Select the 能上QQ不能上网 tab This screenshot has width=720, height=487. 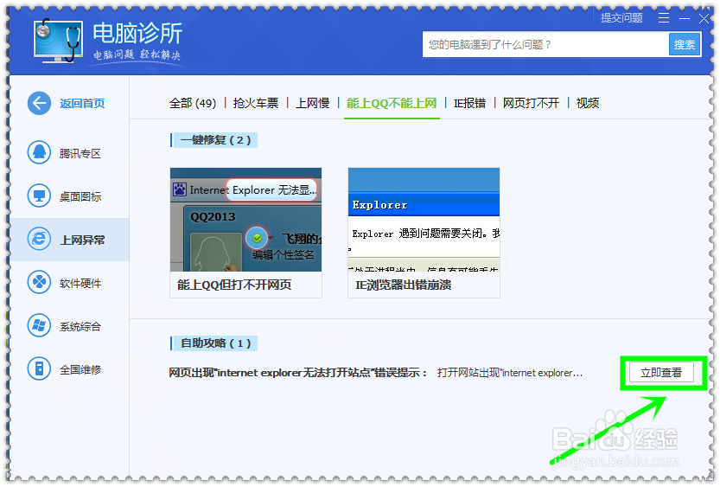pyautogui.click(x=392, y=103)
